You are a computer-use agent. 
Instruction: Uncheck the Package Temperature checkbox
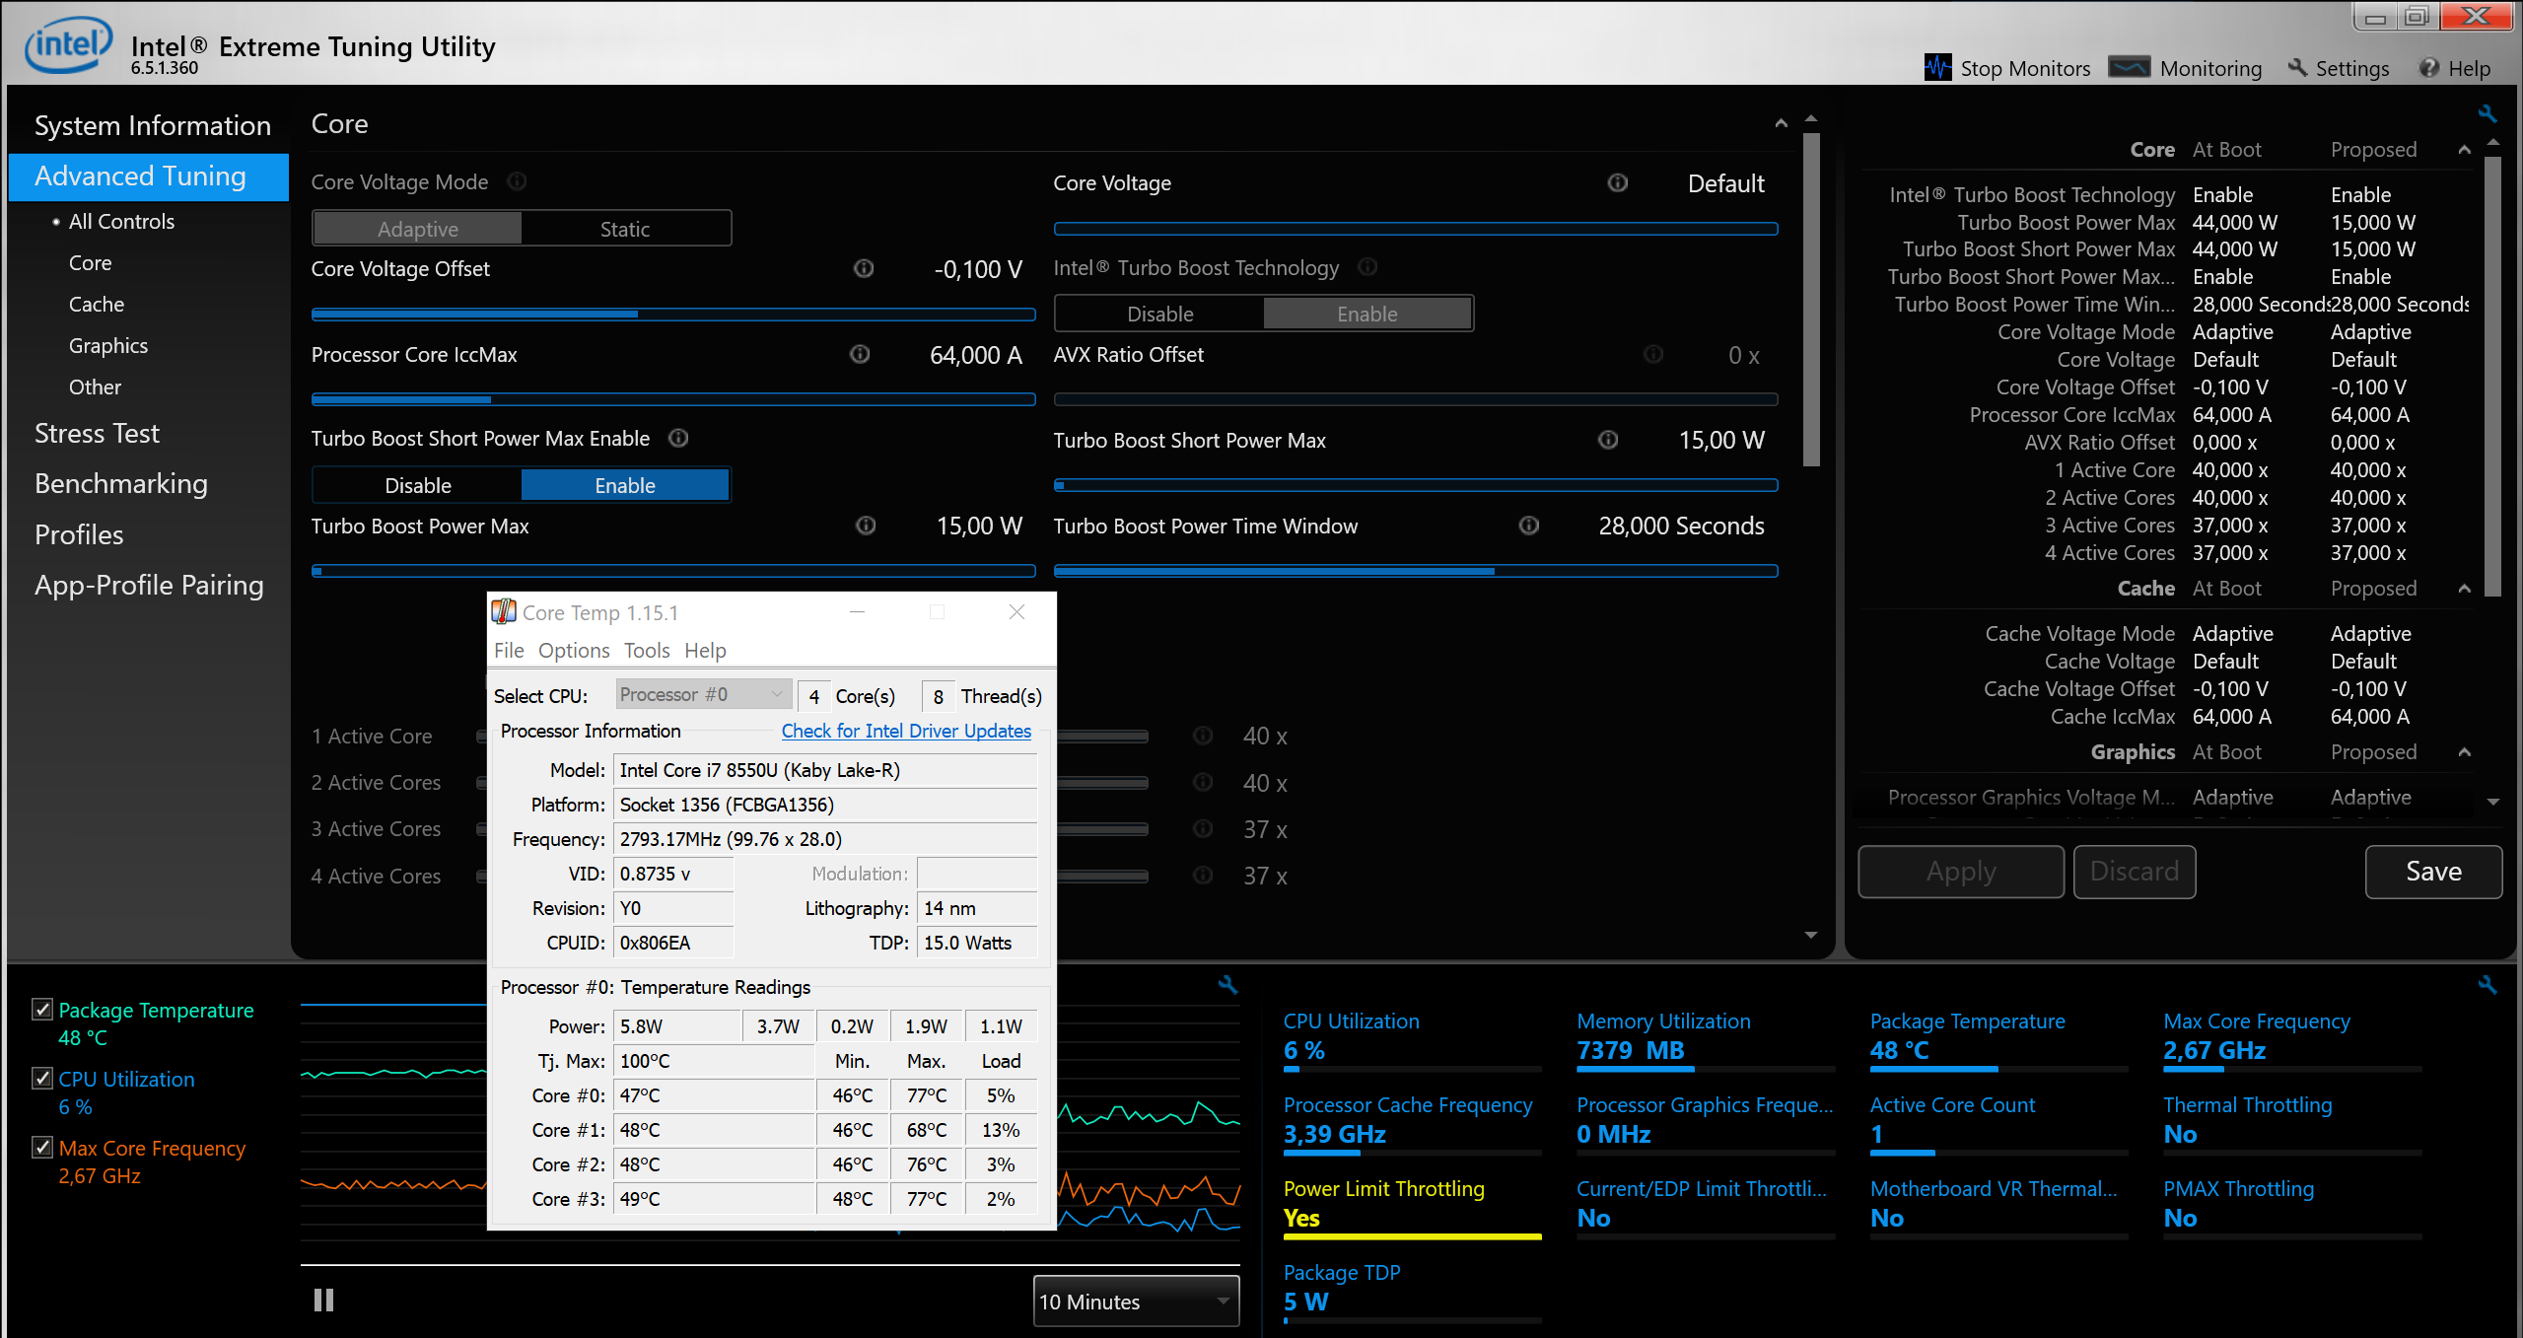[x=42, y=1010]
